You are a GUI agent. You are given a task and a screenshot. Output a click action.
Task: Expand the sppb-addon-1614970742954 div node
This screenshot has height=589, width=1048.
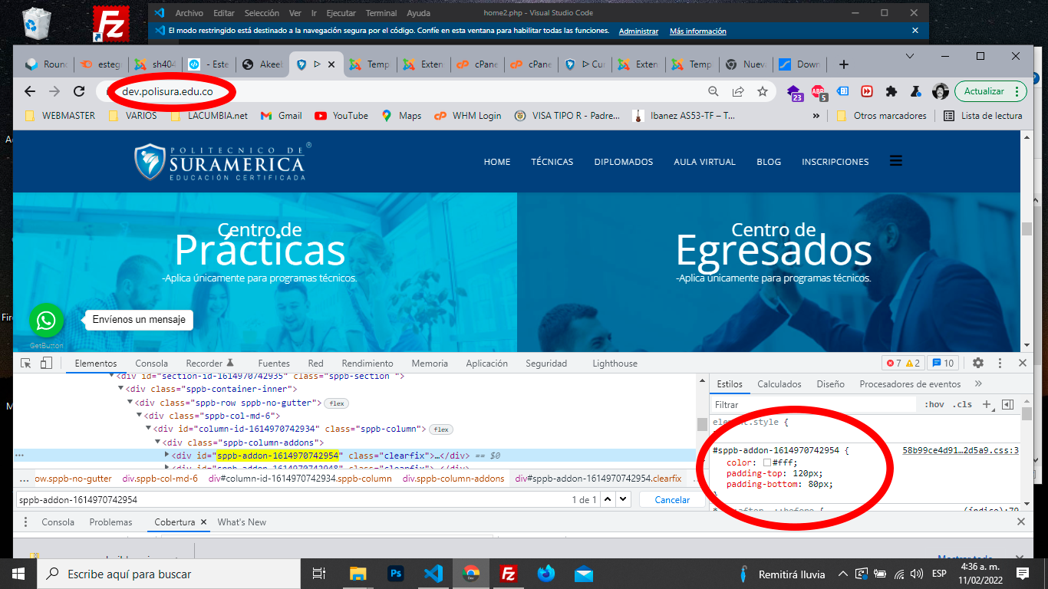(x=167, y=456)
